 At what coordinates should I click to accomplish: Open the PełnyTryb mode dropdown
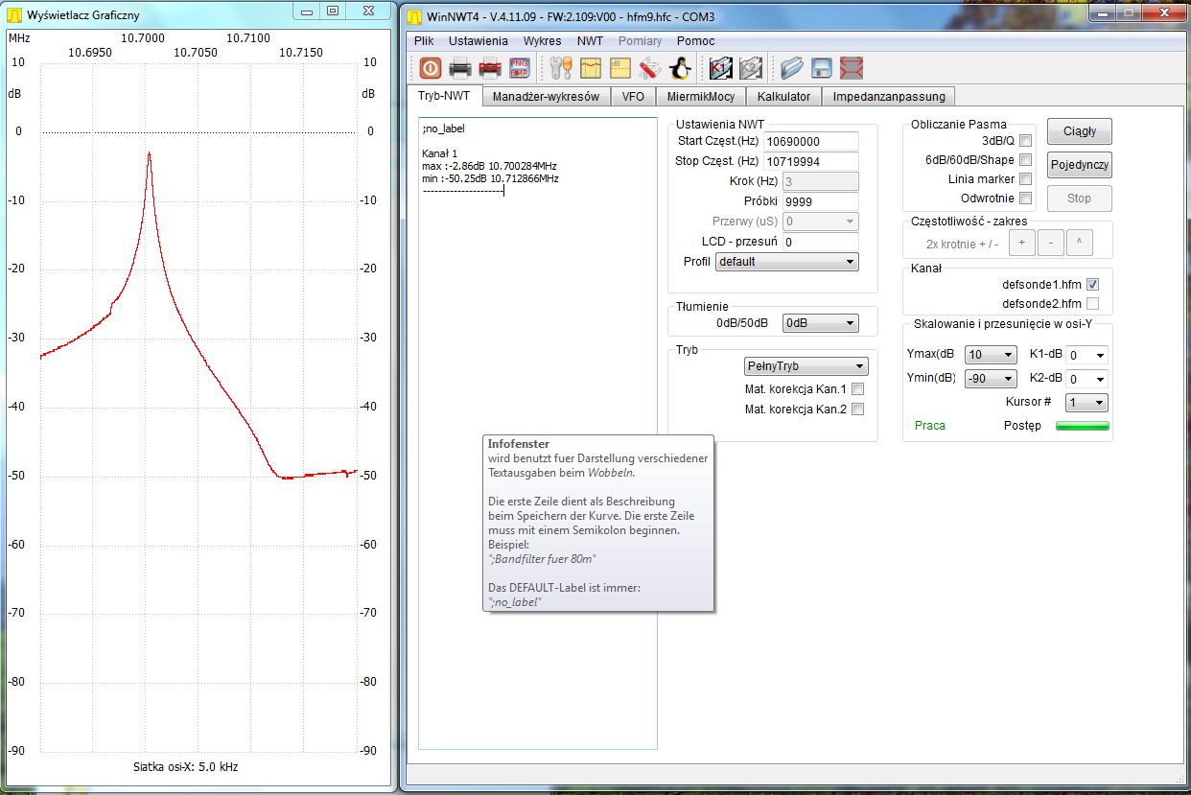(806, 366)
